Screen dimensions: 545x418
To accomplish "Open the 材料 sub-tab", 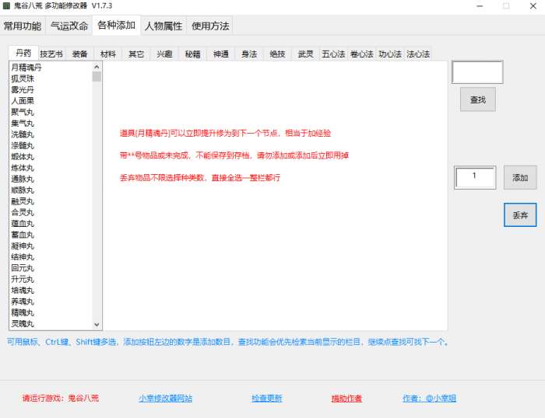I will coord(107,54).
